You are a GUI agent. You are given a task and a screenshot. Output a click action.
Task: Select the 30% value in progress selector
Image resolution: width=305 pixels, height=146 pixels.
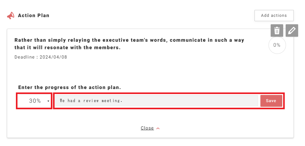[35, 101]
